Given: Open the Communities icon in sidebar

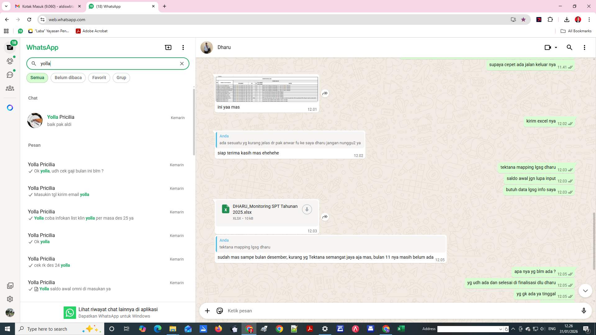Looking at the screenshot, I should click(x=10, y=88).
